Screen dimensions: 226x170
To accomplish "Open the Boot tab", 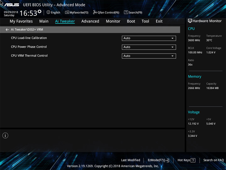I will (x=131, y=21).
